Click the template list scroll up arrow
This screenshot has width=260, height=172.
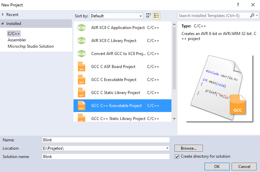174,24
